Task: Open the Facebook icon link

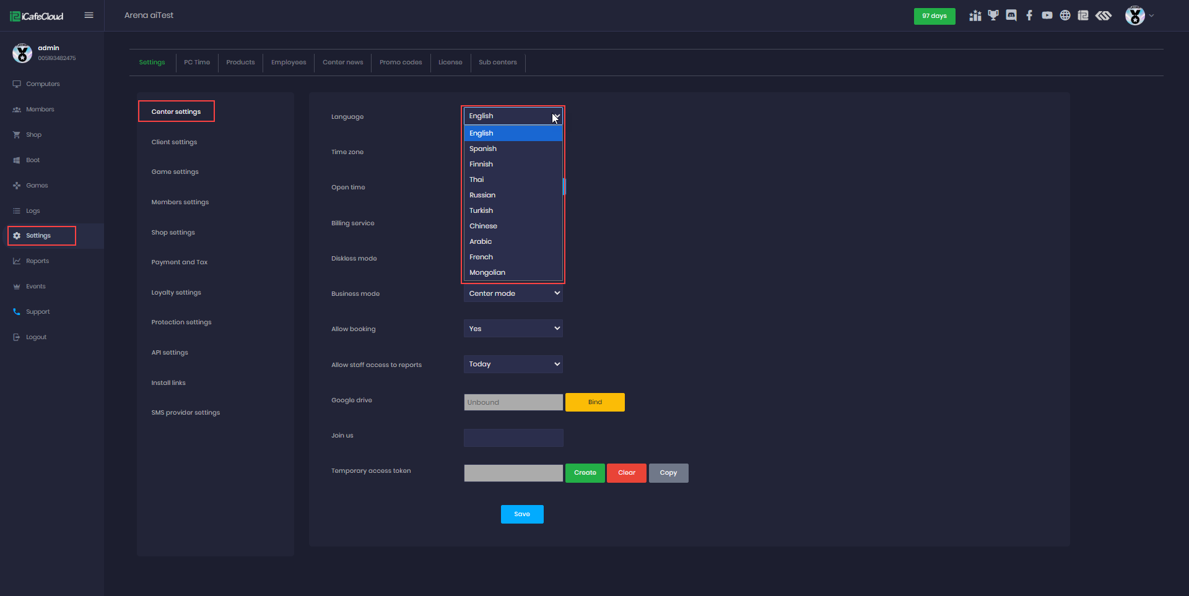Action: tap(1029, 15)
